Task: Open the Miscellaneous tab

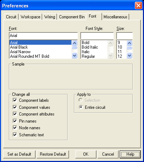Action: click(115, 17)
